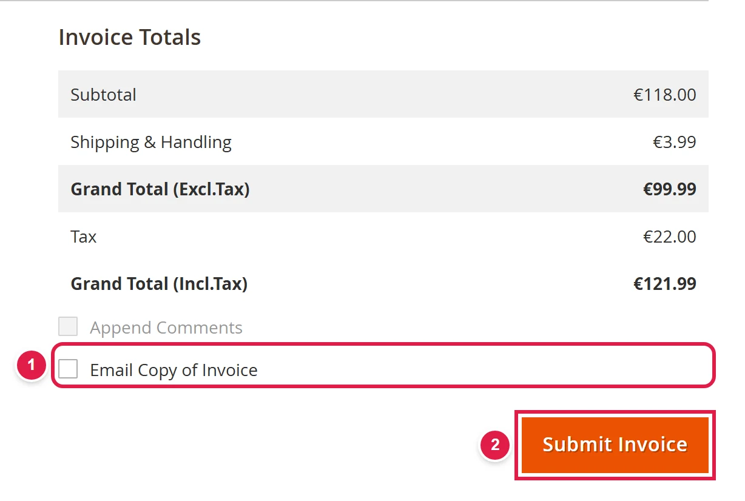Click the Grand Total (Excl.Tax) label
The height and width of the screenshot is (501, 745).
(x=160, y=189)
